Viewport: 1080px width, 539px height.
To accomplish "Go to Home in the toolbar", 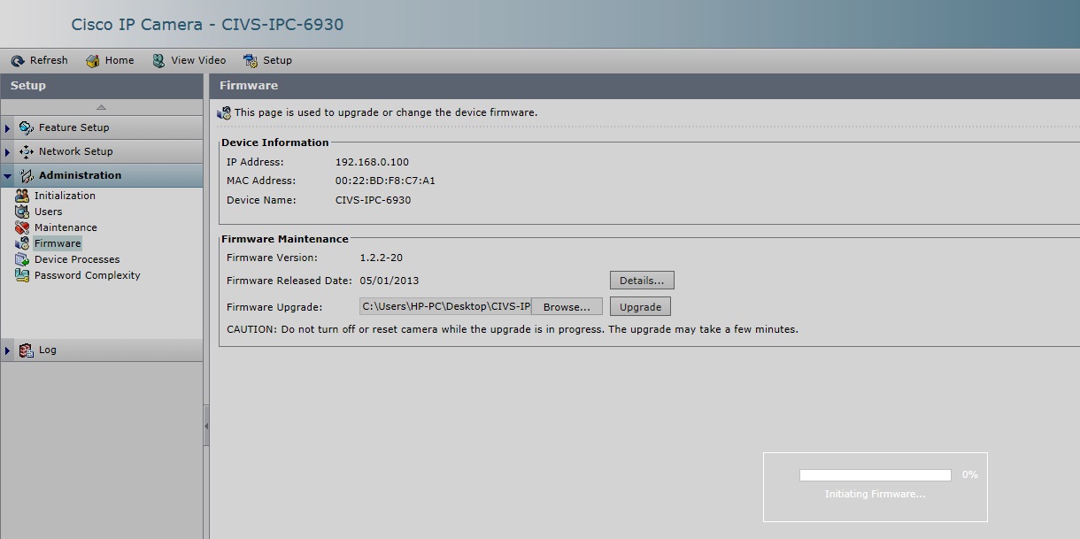I will [x=111, y=61].
